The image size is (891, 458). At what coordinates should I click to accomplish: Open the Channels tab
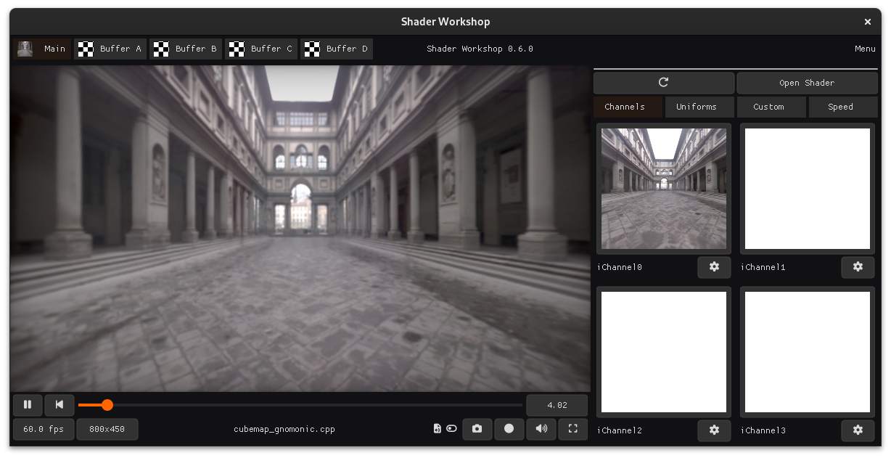tap(628, 107)
